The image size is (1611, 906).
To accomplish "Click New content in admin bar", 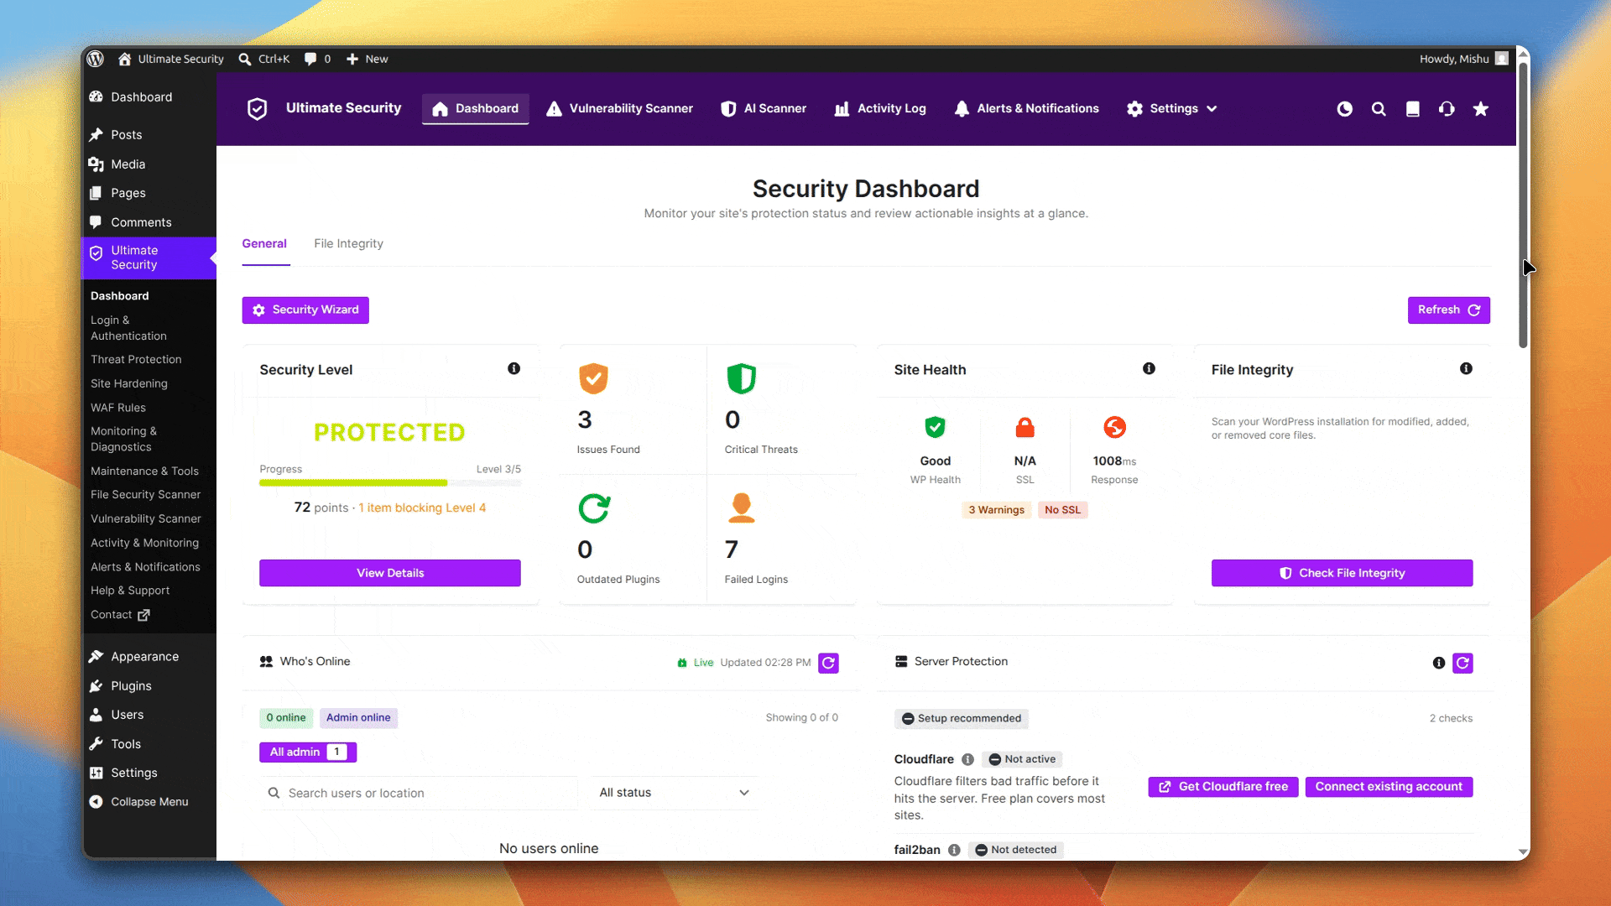I will 367,59.
